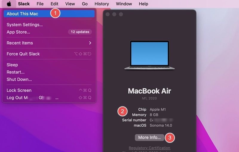Click the Sonoma 14.0 macOS version
Screen dimensions: 239x152
click(x=161, y=126)
